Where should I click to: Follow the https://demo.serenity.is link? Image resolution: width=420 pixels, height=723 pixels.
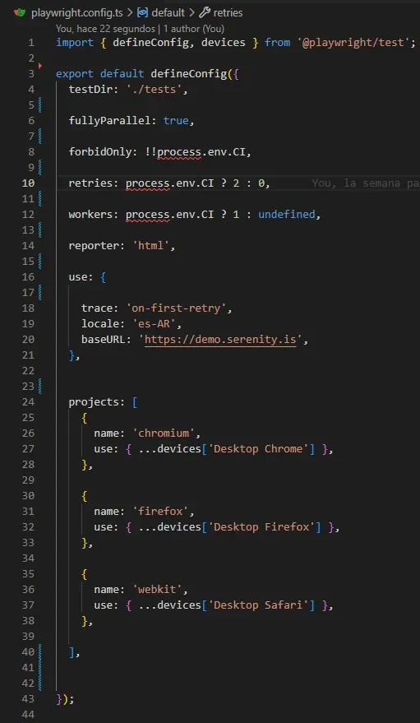coord(220,340)
